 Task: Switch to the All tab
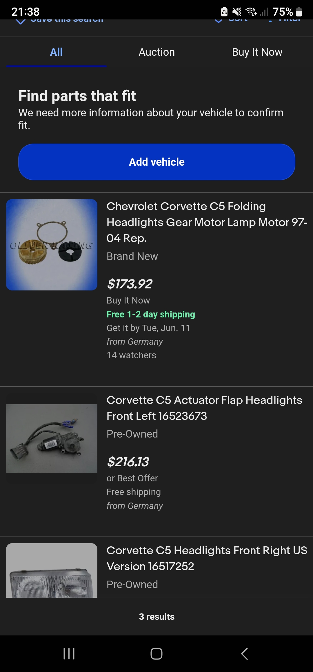point(56,52)
